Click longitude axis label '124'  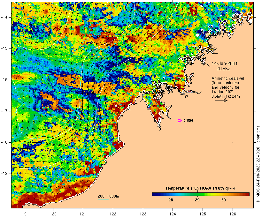(x=173, y=214)
